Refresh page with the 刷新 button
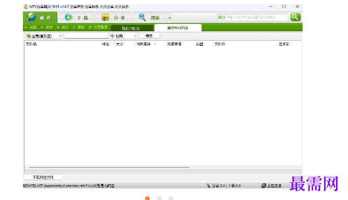Screen dimensions: 348x200 (79, 27)
